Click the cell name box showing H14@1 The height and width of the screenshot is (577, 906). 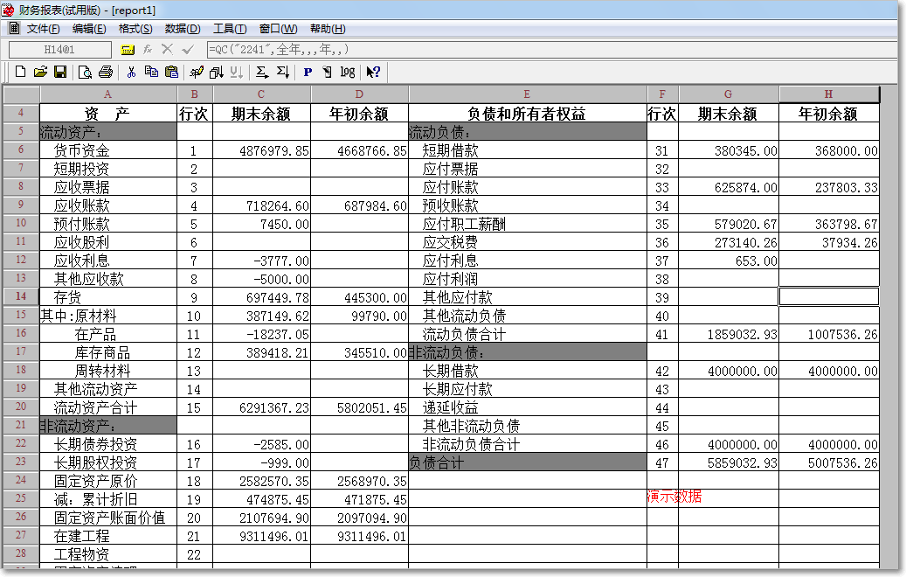[59, 50]
